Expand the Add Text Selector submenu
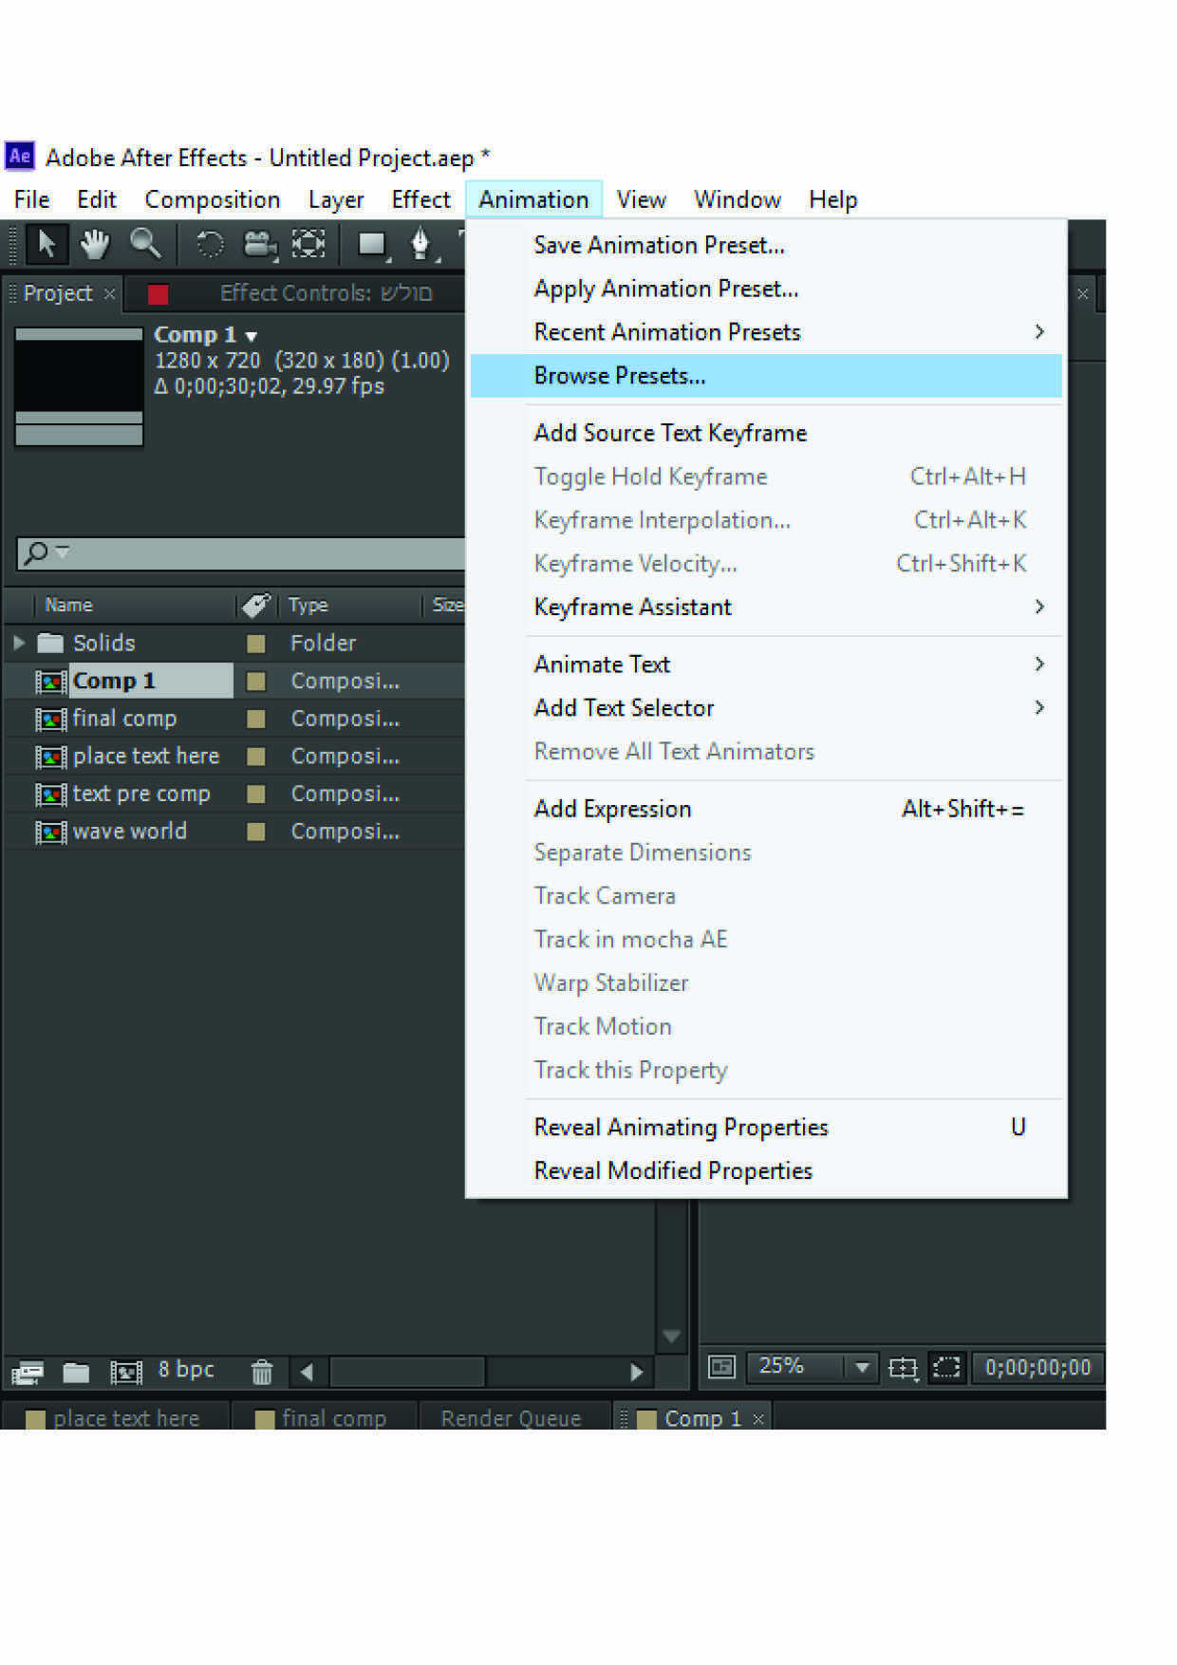The image size is (1177, 1665). (x=1039, y=707)
